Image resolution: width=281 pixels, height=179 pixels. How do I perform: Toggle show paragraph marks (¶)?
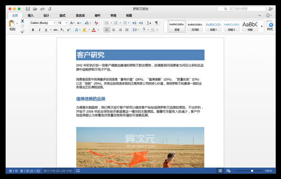(x=157, y=23)
